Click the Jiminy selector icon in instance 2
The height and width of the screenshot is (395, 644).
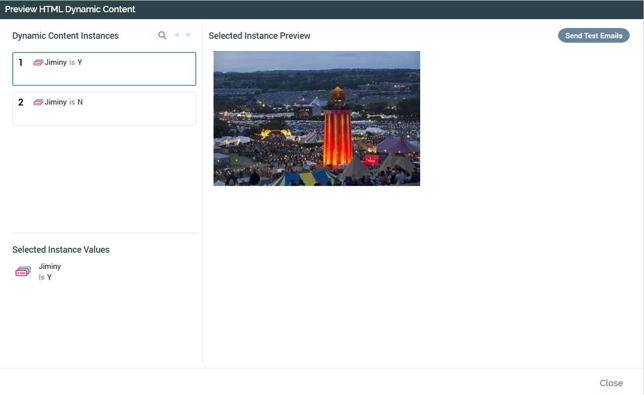click(x=38, y=103)
